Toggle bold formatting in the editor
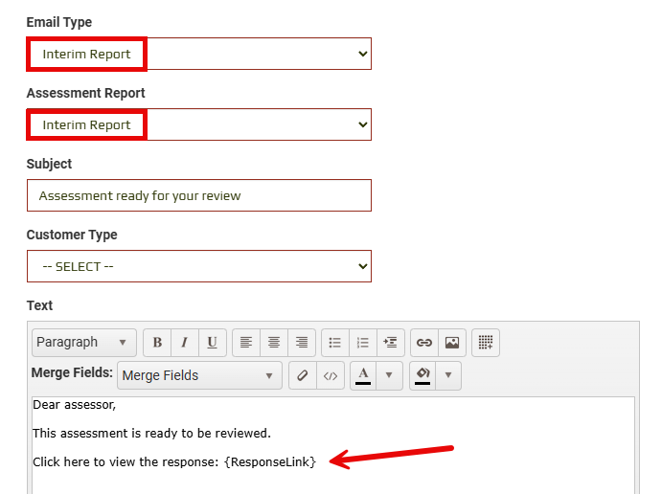 pos(157,343)
